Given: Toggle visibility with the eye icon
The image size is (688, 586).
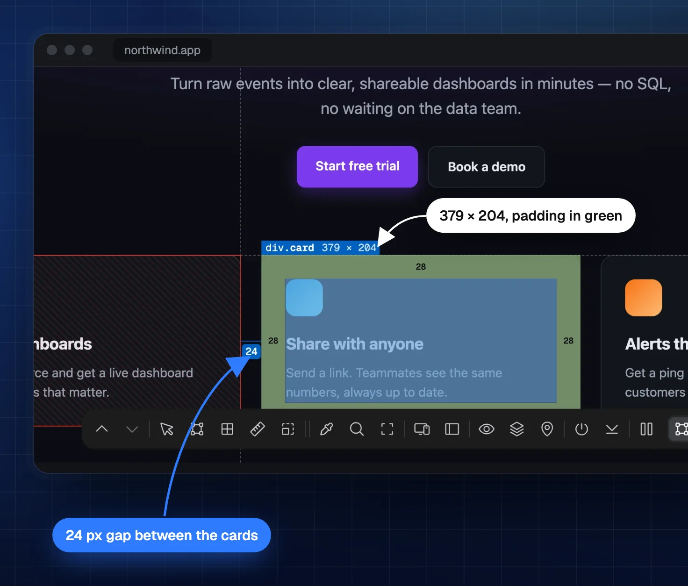Looking at the screenshot, I should coord(487,429).
